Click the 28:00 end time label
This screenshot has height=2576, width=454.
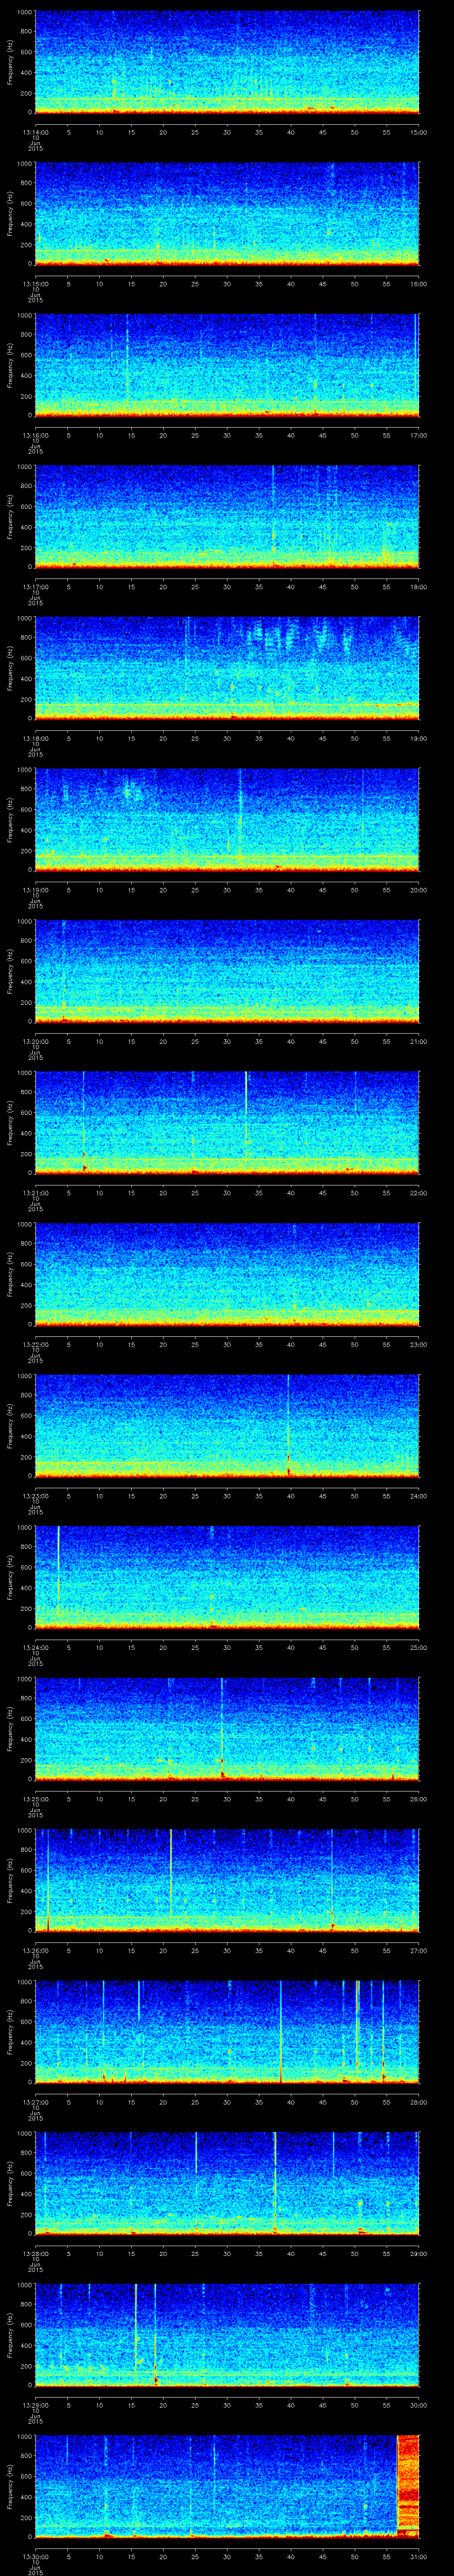(418, 2101)
